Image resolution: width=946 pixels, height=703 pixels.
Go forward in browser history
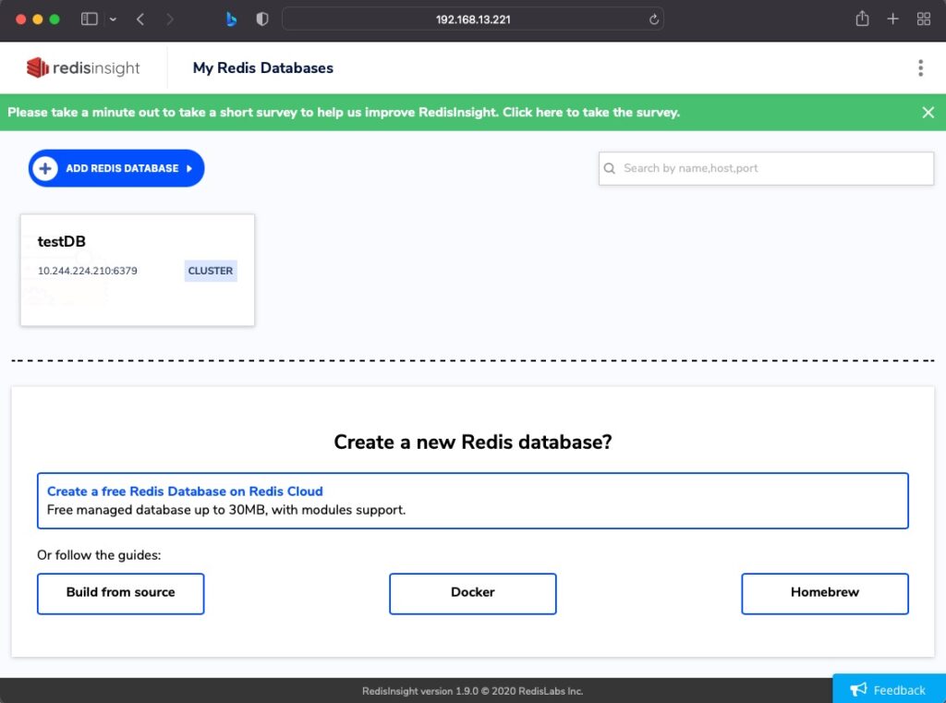point(170,19)
